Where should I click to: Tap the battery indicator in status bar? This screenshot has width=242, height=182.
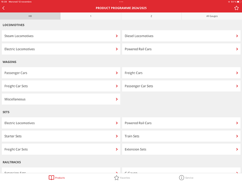click(238, 2)
